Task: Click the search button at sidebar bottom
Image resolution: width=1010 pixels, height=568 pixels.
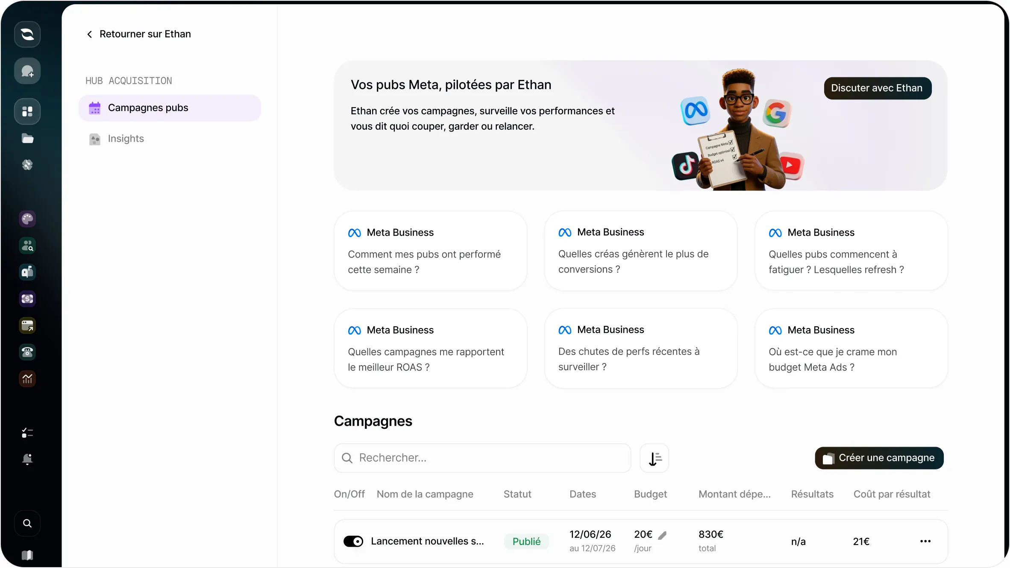Action: pyautogui.click(x=27, y=523)
